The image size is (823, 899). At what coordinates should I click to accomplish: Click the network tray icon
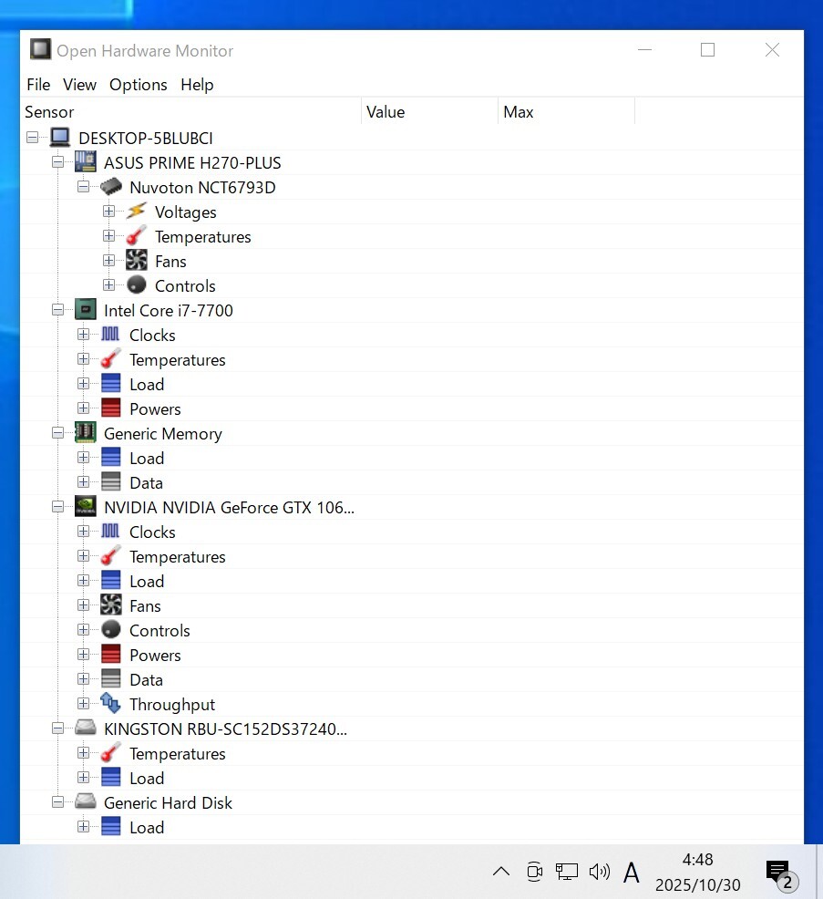pyautogui.click(x=566, y=872)
